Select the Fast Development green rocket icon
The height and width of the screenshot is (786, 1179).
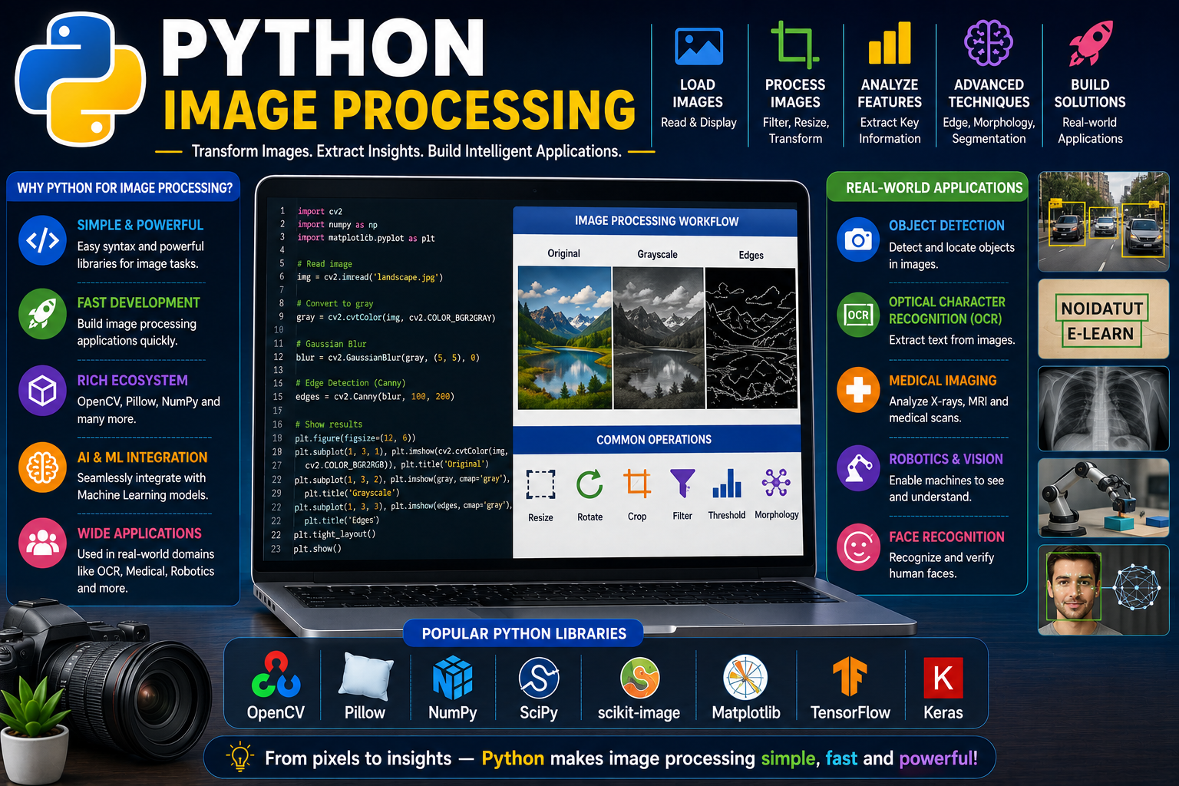click(x=42, y=314)
